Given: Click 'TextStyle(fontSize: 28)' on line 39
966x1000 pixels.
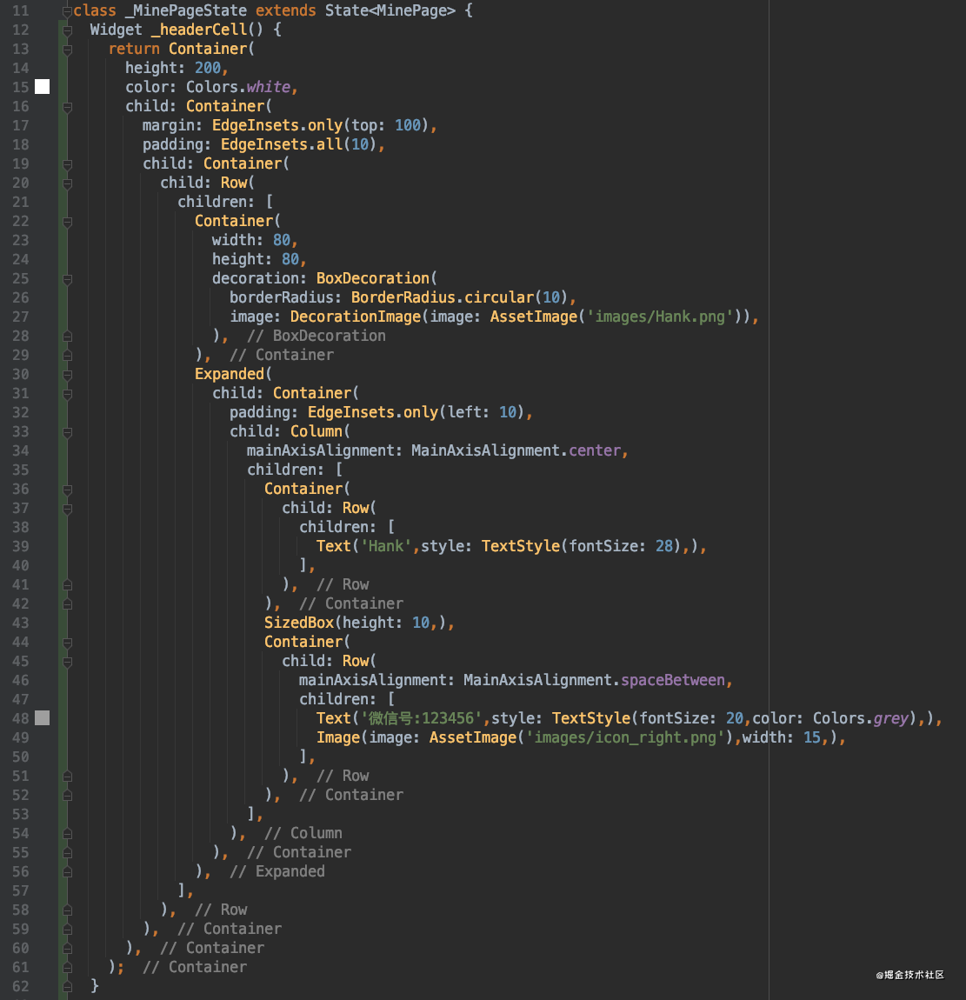Looking at the screenshot, I should pyautogui.click(x=582, y=547).
